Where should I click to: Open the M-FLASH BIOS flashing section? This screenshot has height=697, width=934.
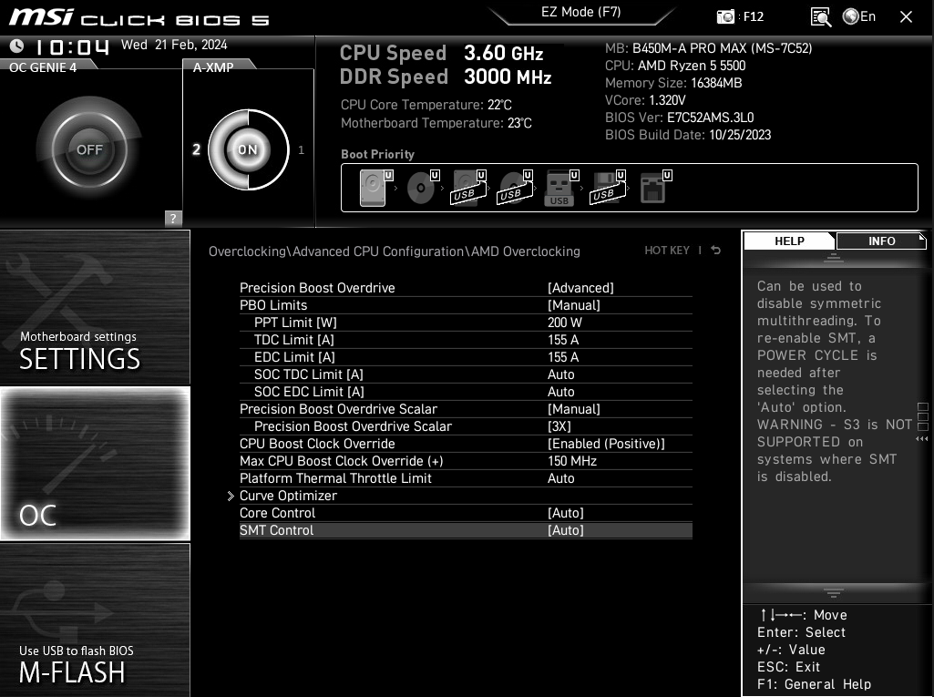point(96,620)
